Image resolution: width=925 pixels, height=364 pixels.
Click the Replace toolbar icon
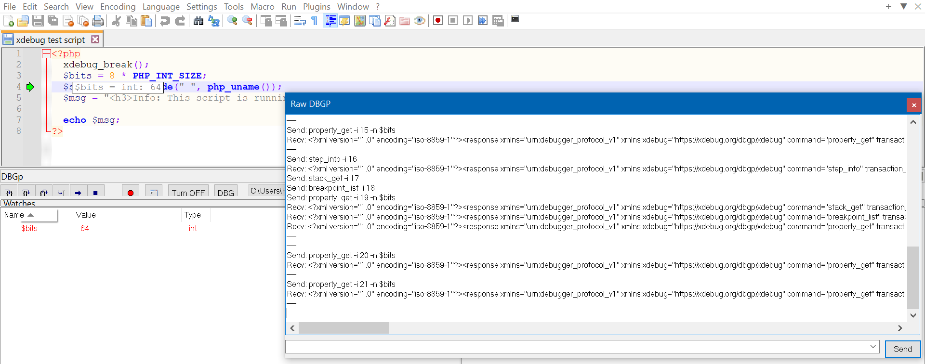tap(213, 21)
